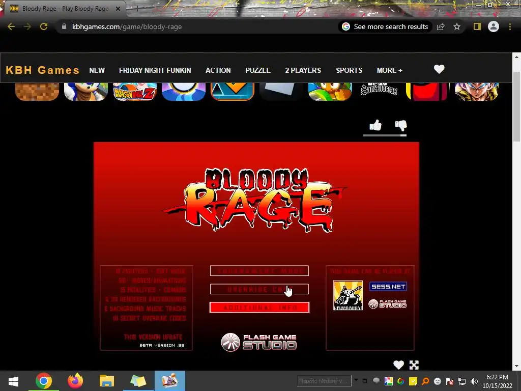Open the SPORTS games category

349,70
